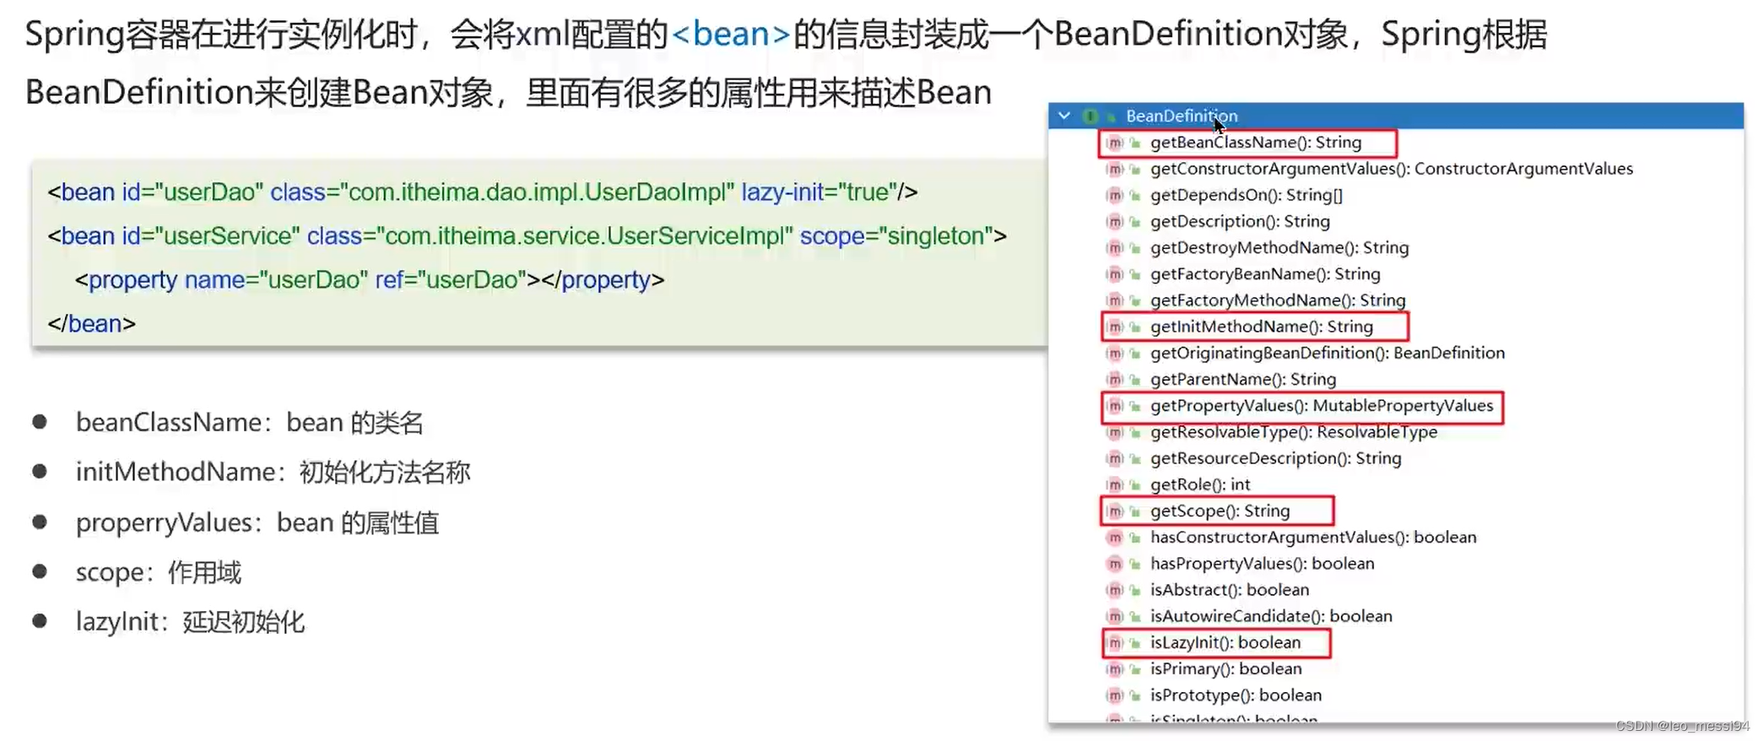1763x741 pixels.
Task: Select getPropertyValues(): MutablePropertyValues method
Action: (1322, 406)
